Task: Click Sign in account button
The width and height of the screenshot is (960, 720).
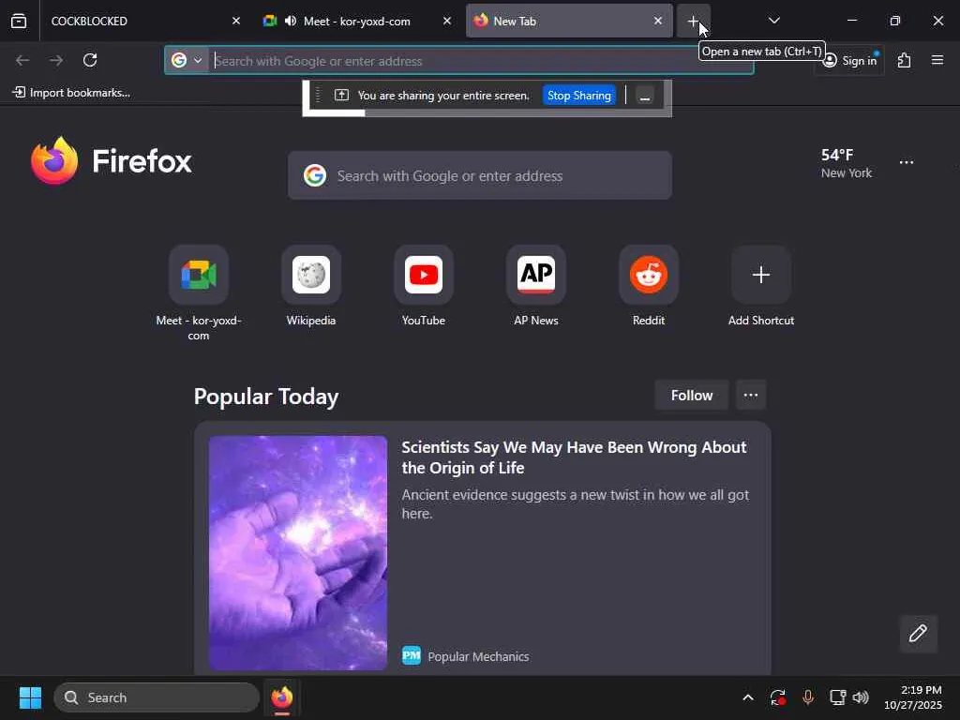Action: pos(849,60)
